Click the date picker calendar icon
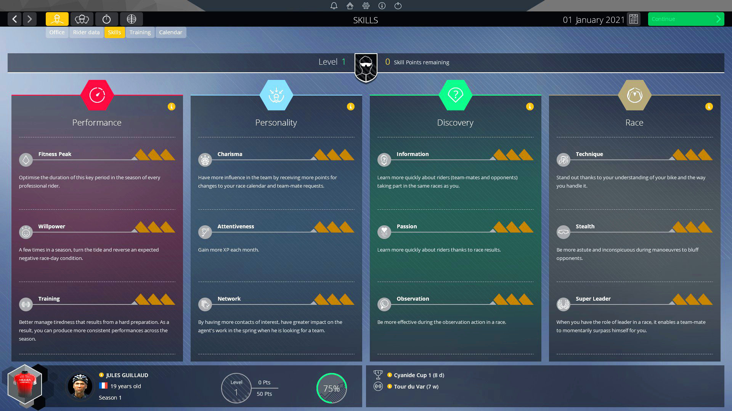Screen dimensions: 732x411 pyautogui.click(x=634, y=19)
